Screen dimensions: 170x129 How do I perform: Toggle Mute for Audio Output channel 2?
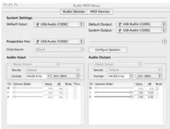pos(157,97)
